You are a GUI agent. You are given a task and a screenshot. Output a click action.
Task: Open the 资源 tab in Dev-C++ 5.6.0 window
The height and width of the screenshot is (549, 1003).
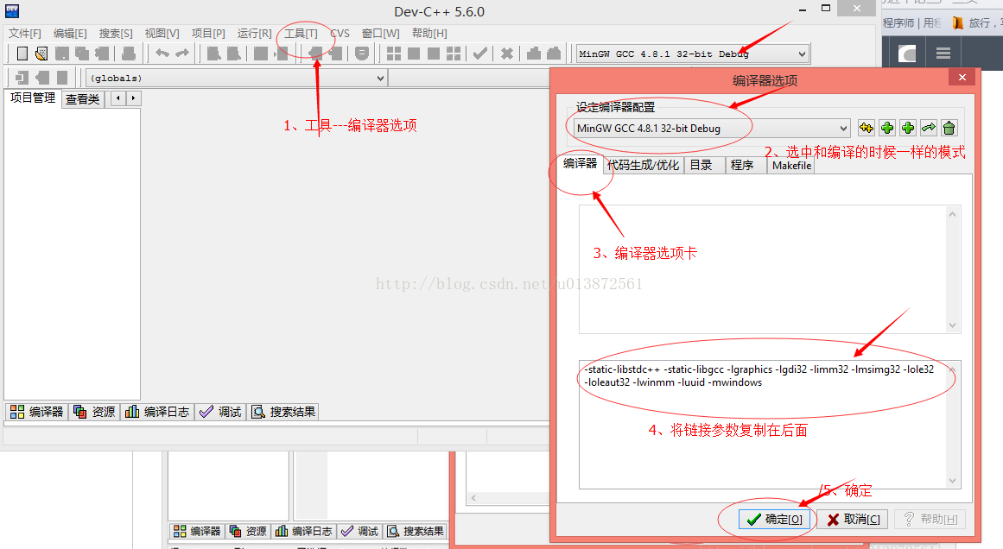95,412
